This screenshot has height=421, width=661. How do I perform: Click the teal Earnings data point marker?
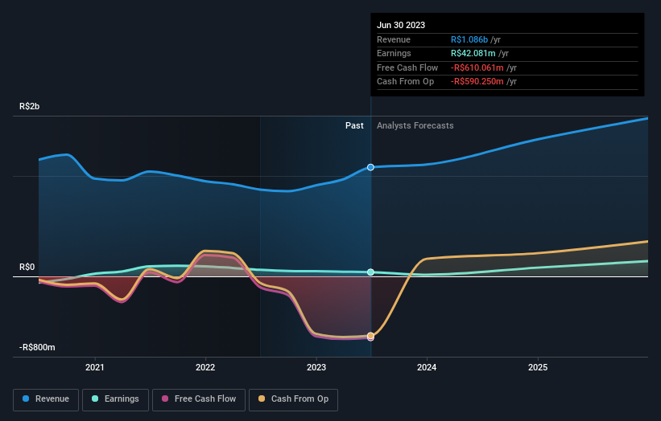[x=370, y=272]
